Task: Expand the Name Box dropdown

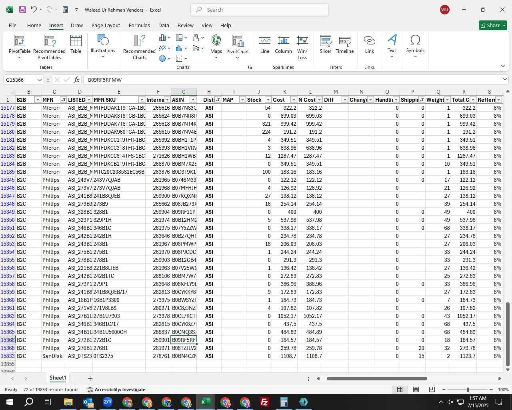Action: tap(39, 80)
